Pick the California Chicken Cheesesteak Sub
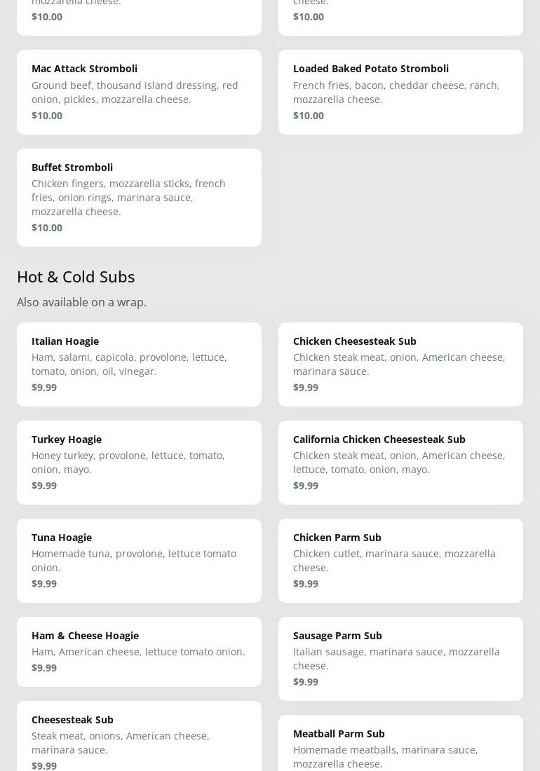 tap(400, 462)
